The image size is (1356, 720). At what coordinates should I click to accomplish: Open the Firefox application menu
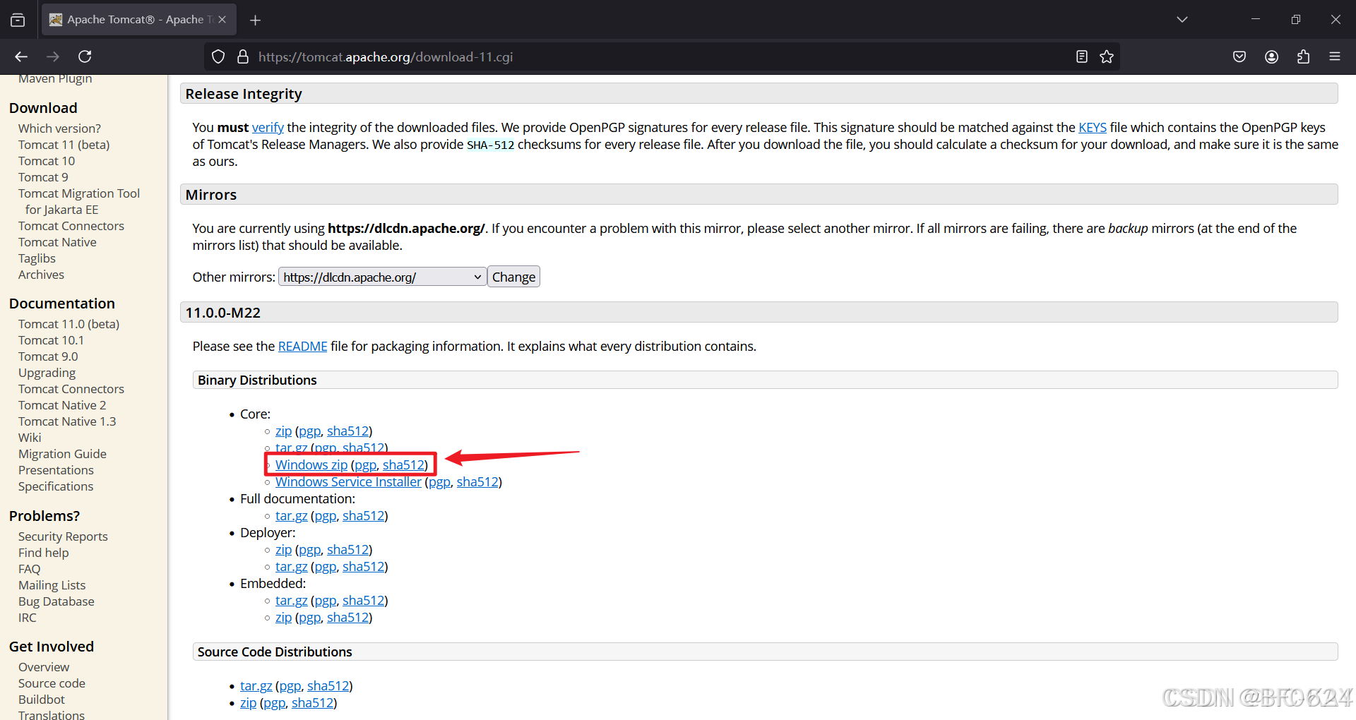1335,56
